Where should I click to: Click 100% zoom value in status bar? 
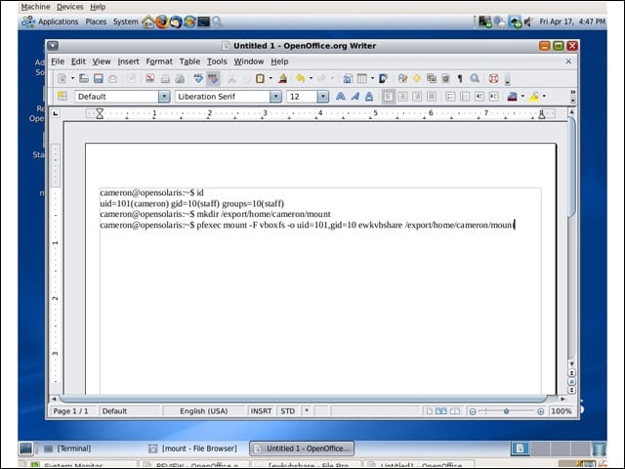tap(562, 411)
